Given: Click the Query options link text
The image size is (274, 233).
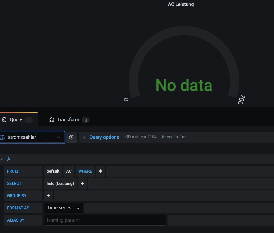Looking at the screenshot, I should click(x=104, y=137).
